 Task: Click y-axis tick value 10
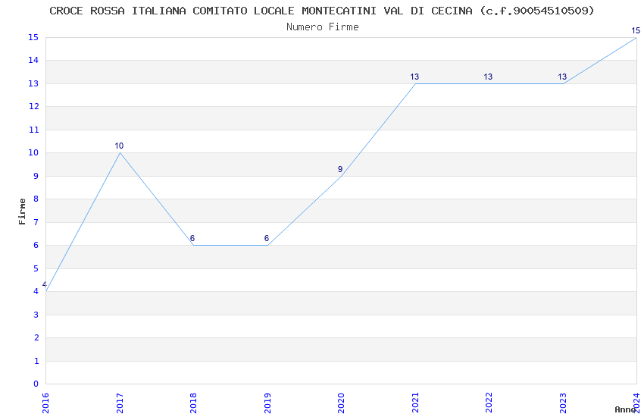33,153
